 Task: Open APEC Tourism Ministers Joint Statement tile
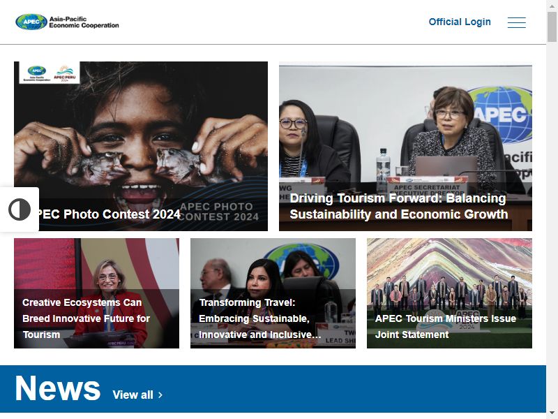(x=449, y=293)
